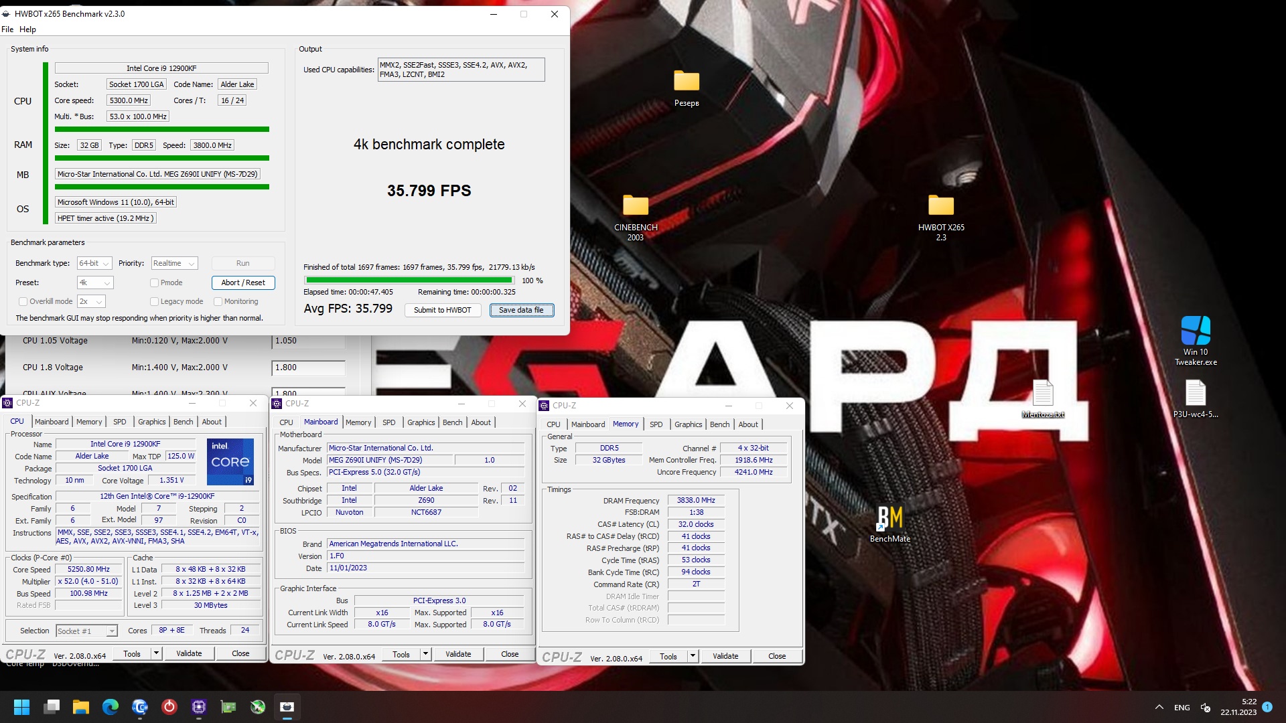Click the Intel Core i9 logo in CPU-Z
This screenshot has height=723, width=1286.
[230, 462]
